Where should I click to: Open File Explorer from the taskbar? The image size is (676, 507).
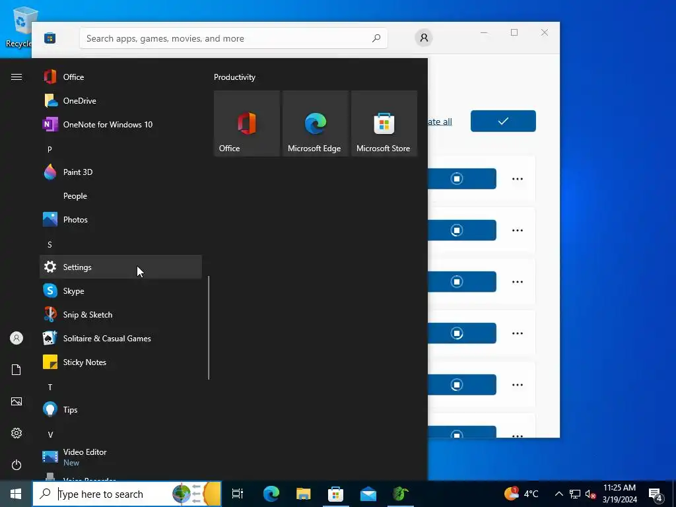click(304, 494)
